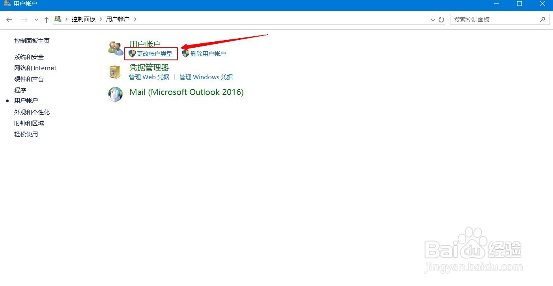Viewport: 553px width, 286px height.
Task: Click the search magnifier icon
Action: tap(542, 19)
